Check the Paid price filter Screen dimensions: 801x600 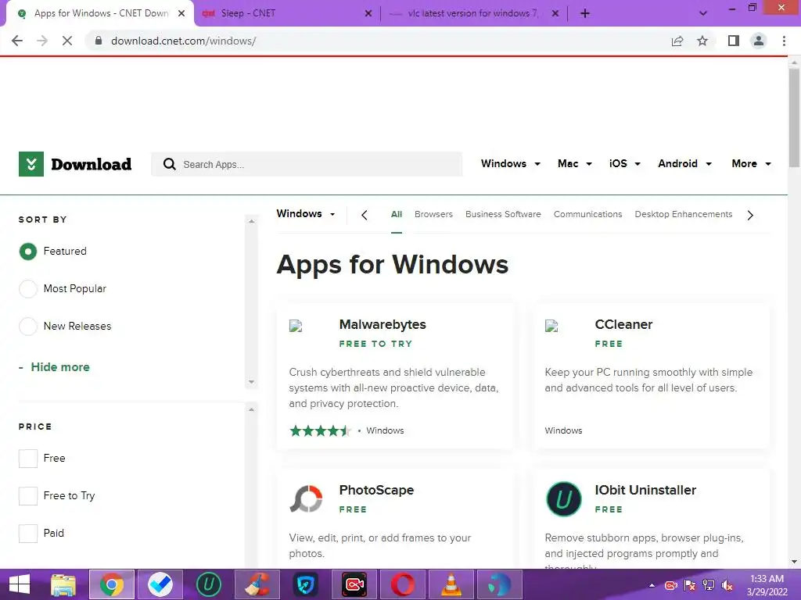(x=28, y=533)
